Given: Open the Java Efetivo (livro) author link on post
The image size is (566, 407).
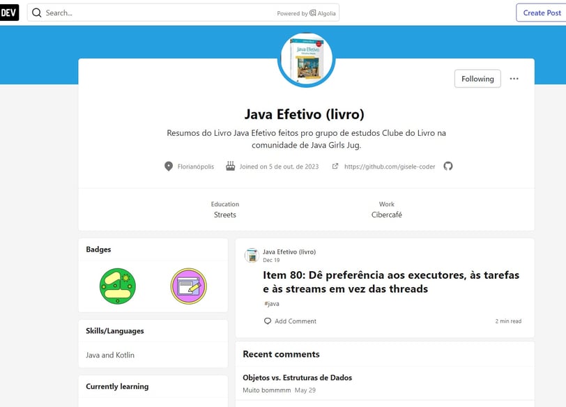Looking at the screenshot, I should click(289, 252).
